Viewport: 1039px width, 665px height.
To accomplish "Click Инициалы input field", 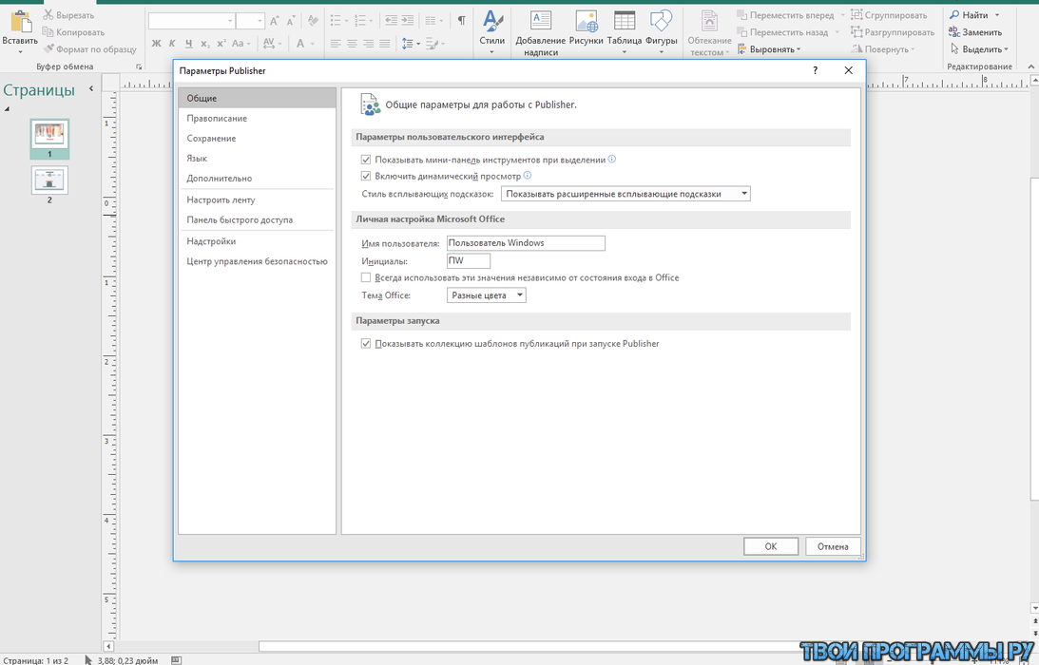I will (469, 260).
